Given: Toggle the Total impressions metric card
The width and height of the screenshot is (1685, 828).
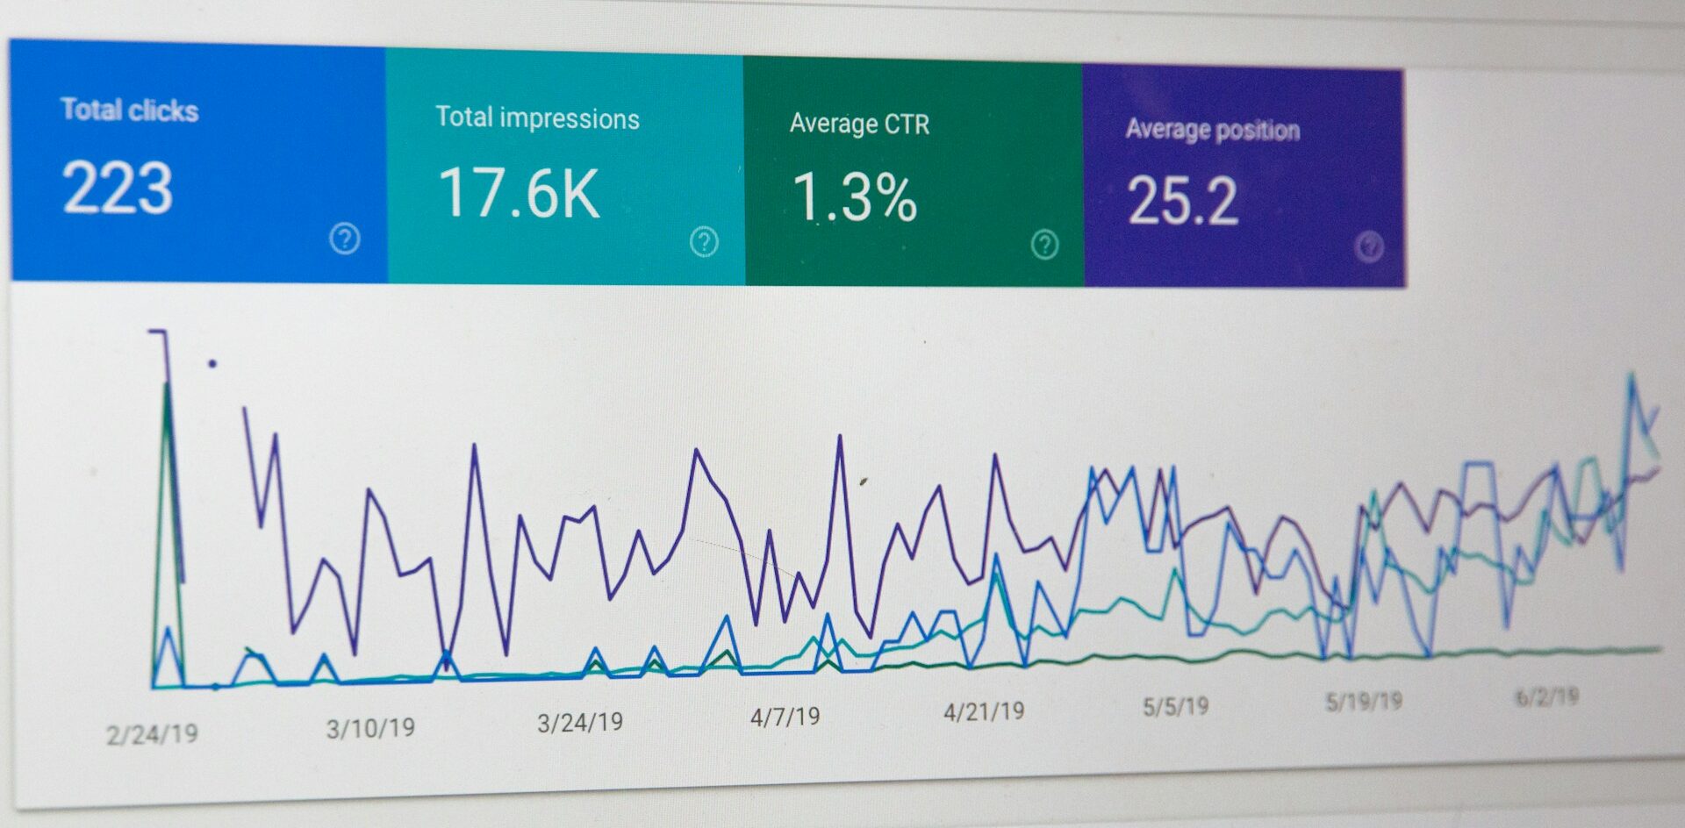Looking at the screenshot, I should [565, 167].
